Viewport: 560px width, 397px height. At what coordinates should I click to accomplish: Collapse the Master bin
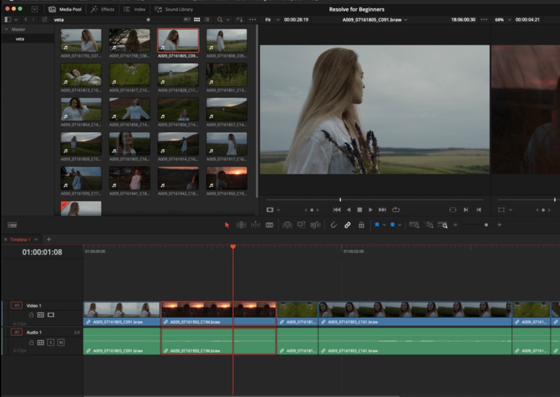tap(6, 29)
